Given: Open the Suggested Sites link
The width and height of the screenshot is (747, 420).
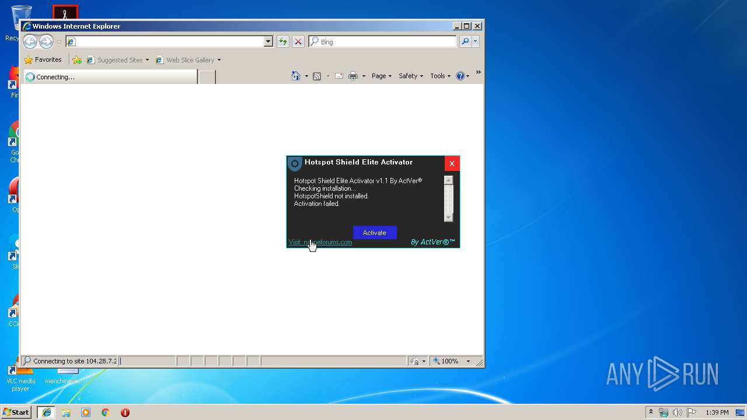Looking at the screenshot, I should click(115, 60).
